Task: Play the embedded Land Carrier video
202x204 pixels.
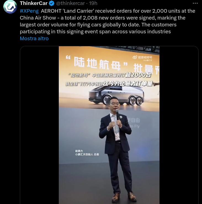Action: pos(109,125)
